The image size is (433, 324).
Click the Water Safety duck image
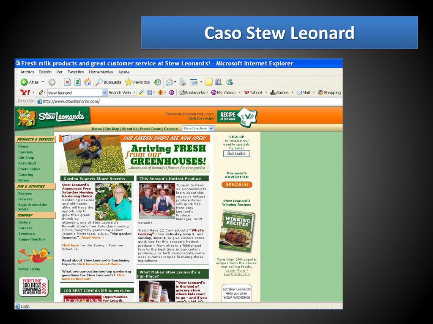point(35,256)
